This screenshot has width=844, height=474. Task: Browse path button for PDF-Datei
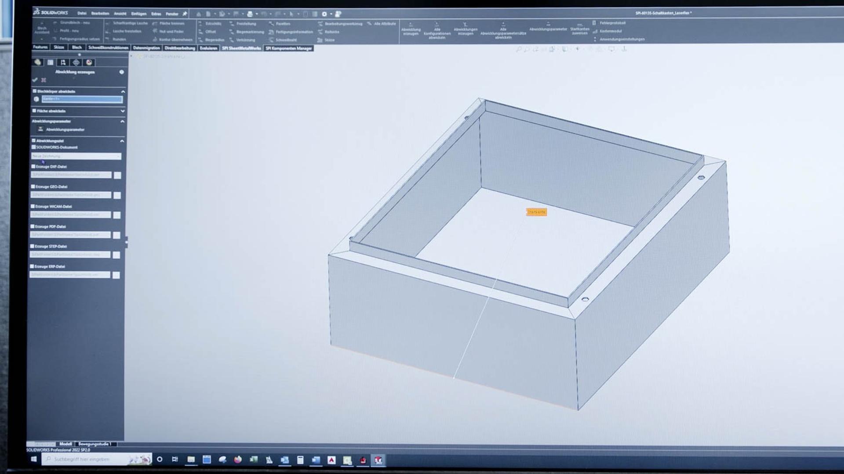pos(116,235)
